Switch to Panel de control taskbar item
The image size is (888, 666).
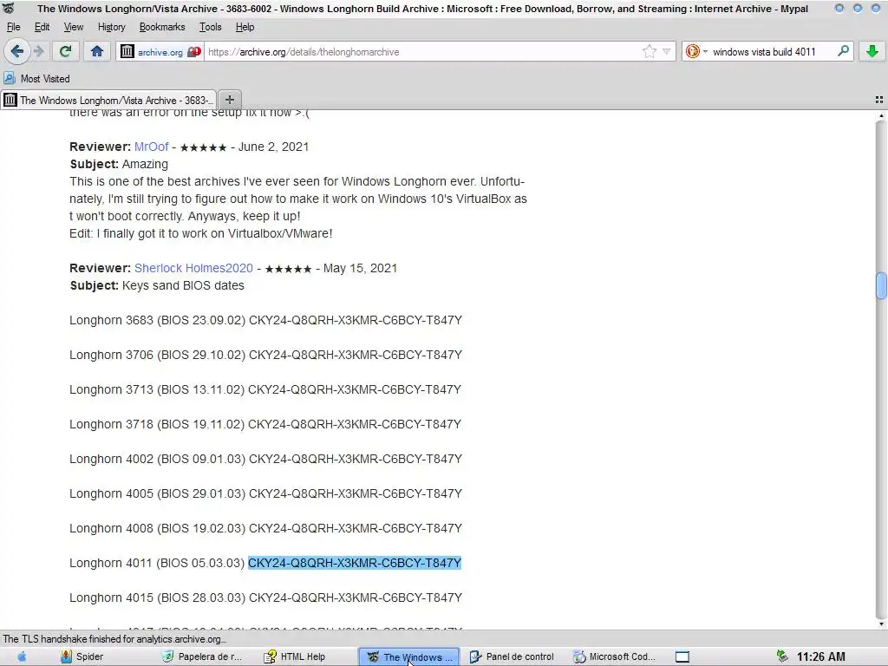coord(513,656)
